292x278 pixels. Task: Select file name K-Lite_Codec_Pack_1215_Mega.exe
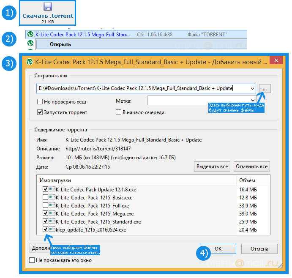(x=95, y=214)
